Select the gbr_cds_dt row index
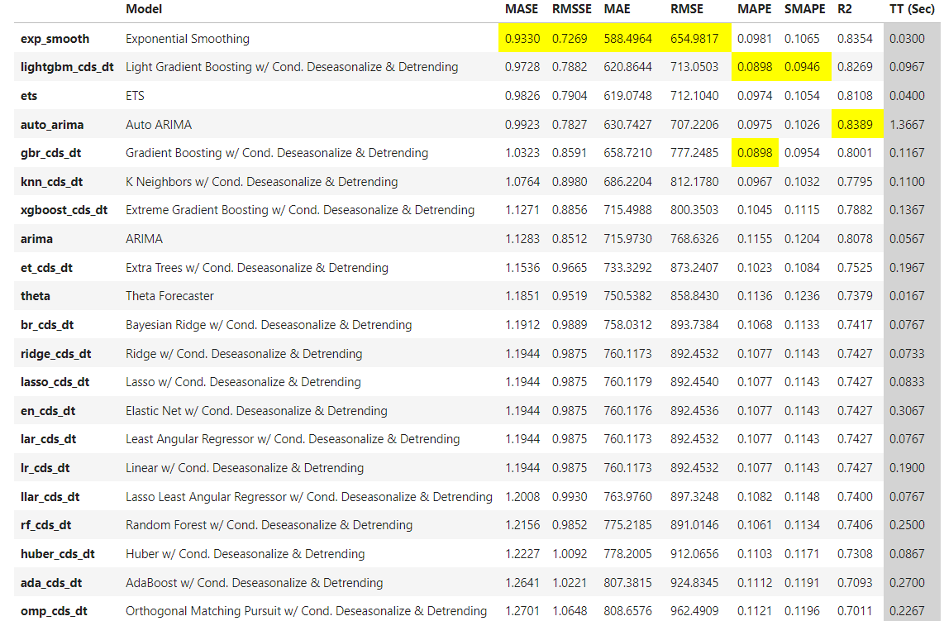944x621 pixels. pyautogui.click(x=50, y=153)
